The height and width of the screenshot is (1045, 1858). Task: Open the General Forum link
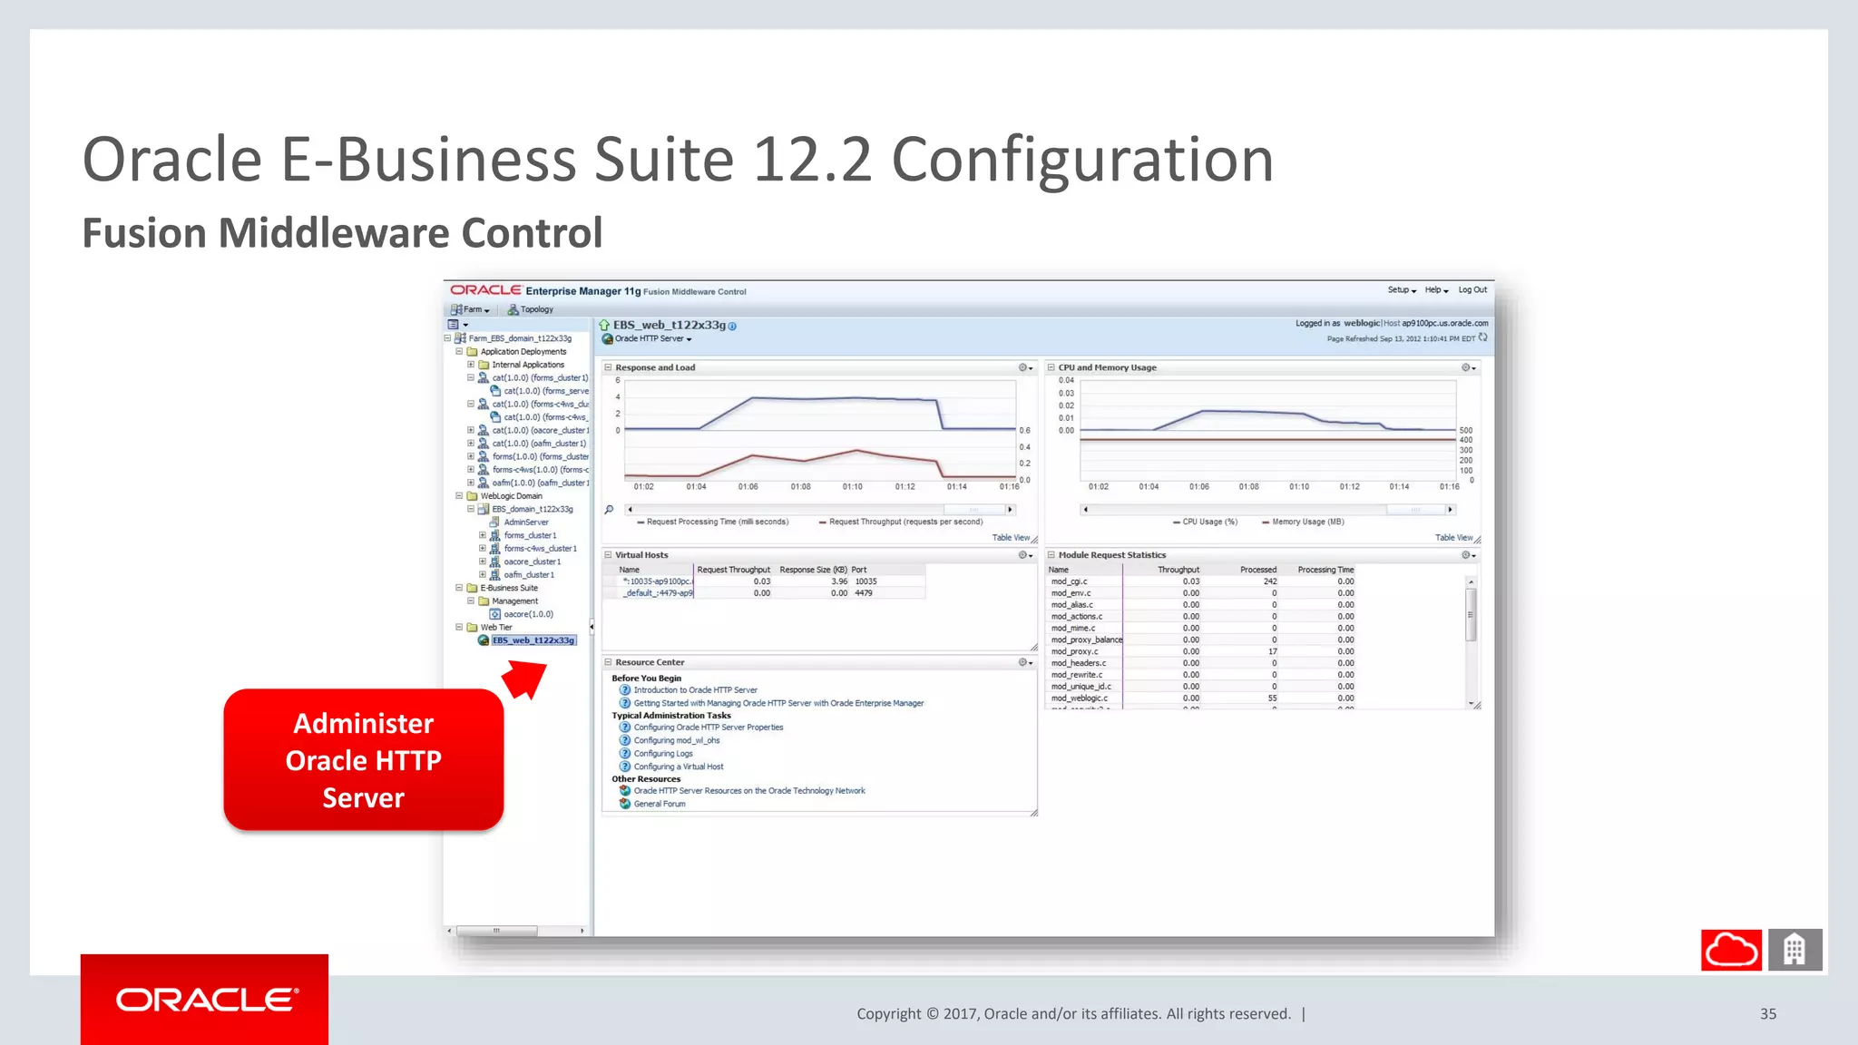click(x=660, y=804)
